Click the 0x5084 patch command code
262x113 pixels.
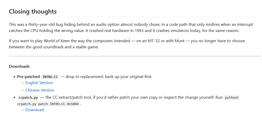(48, 104)
